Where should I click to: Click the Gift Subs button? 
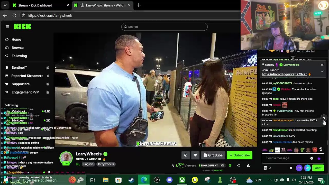coord(213,155)
